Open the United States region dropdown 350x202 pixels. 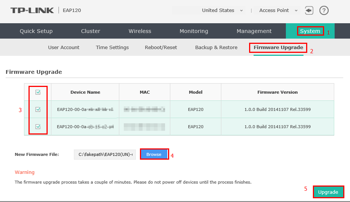pyautogui.click(x=222, y=10)
